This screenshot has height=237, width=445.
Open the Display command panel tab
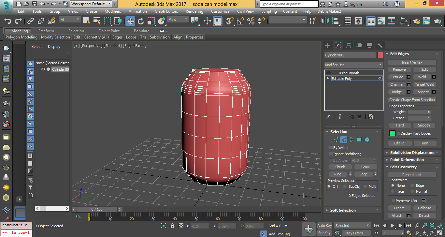point(369,45)
